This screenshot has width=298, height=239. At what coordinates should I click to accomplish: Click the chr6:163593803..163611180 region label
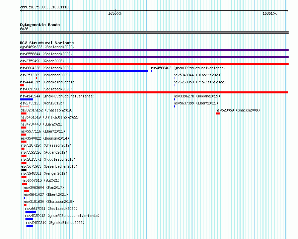click(45, 7)
